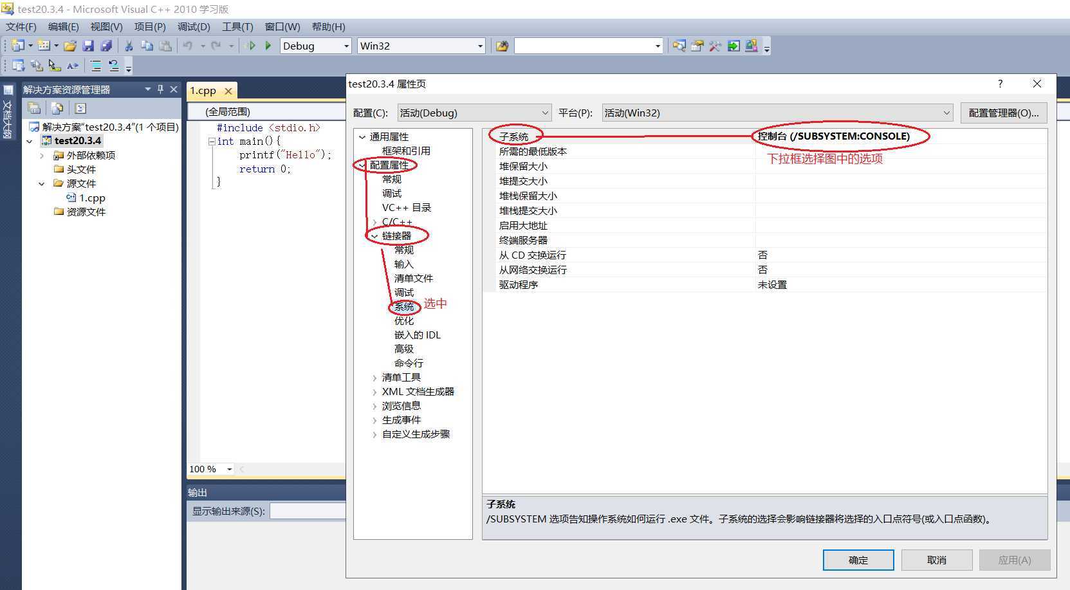Open the Toolbox hammer-and-wrench icon
The height and width of the screenshot is (590, 1070).
click(715, 46)
